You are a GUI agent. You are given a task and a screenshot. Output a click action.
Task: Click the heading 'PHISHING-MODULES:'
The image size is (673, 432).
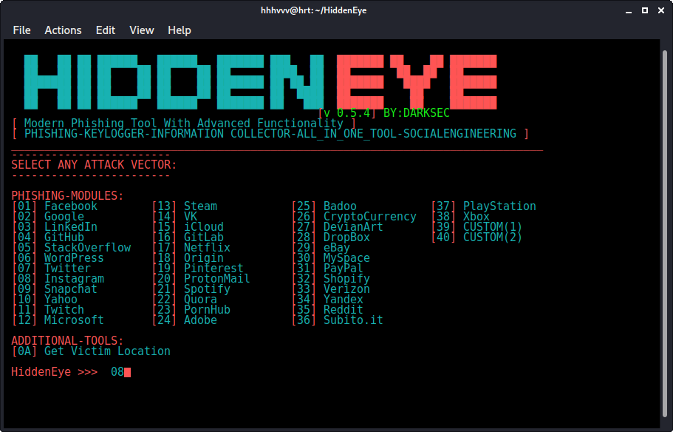click(x=67, y=196)
